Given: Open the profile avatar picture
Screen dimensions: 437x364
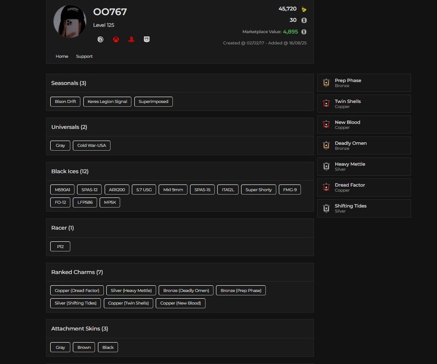Looking at the screenshot, I should coord(70,22).
